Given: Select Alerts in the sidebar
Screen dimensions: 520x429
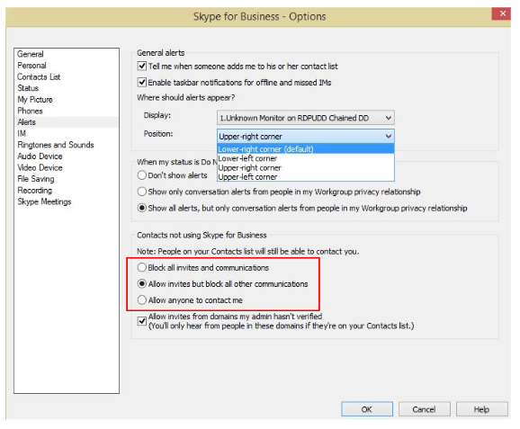Looking at the screenshot, I should [67, 122].
